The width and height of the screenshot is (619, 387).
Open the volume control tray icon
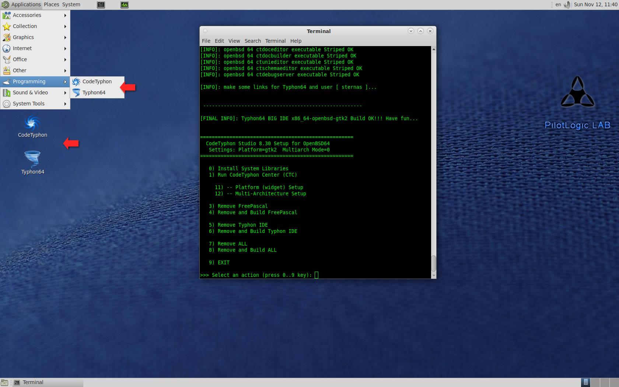click(567, 4)
